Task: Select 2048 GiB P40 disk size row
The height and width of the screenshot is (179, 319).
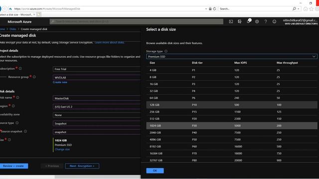Action: click(231, 133)
